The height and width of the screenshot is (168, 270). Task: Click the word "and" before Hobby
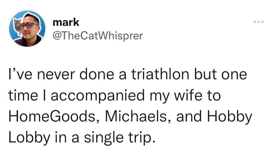(x=188, y=115)
